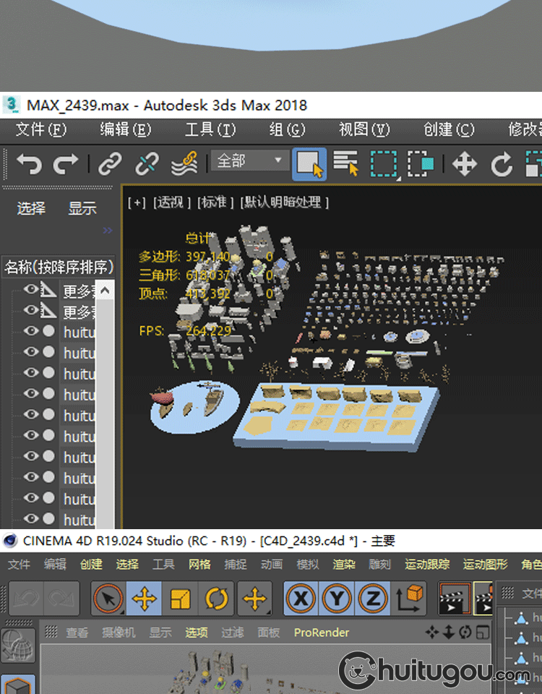Viewport: 542px width, 694px height.
Task: Toggle the X axis lock in Cinema 4D
Action: [301, 599]
